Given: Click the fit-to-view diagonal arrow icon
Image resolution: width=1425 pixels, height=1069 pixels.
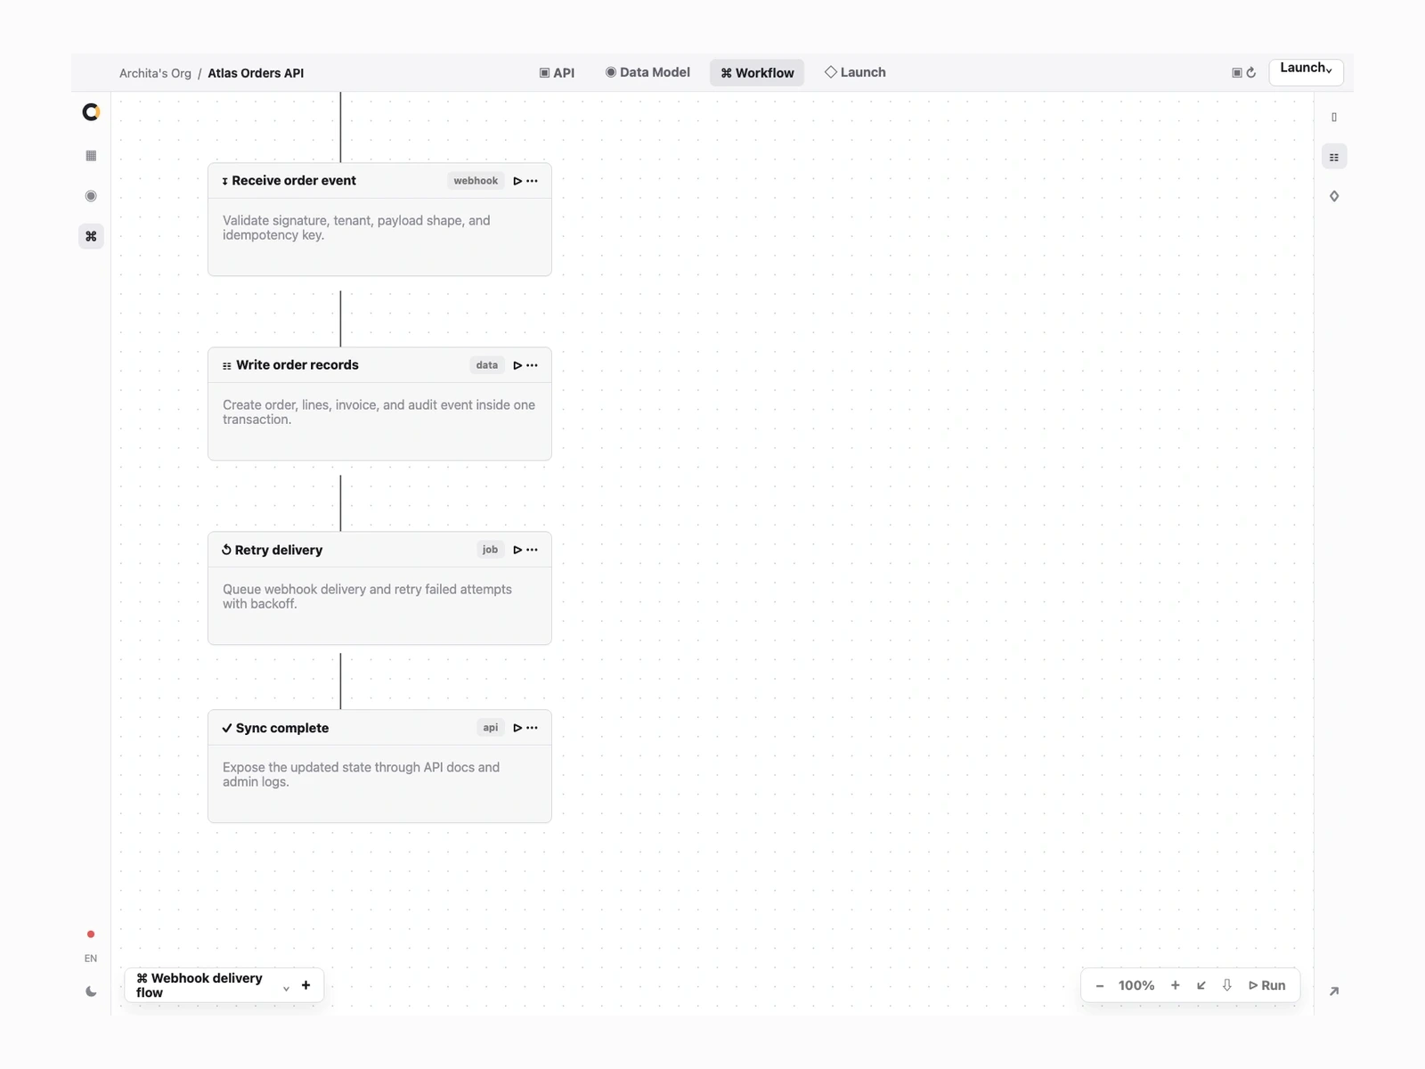Looking at the screenshot, I should point(1201,985).
